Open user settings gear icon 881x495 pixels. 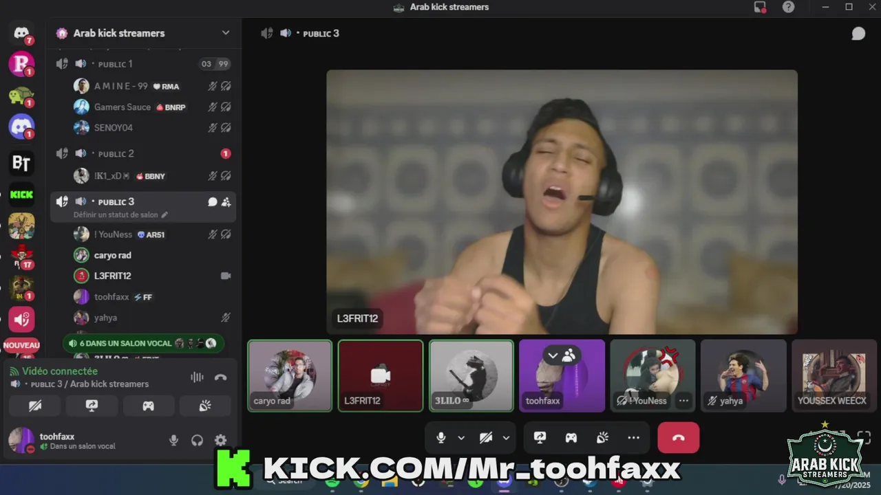(220, 440)
